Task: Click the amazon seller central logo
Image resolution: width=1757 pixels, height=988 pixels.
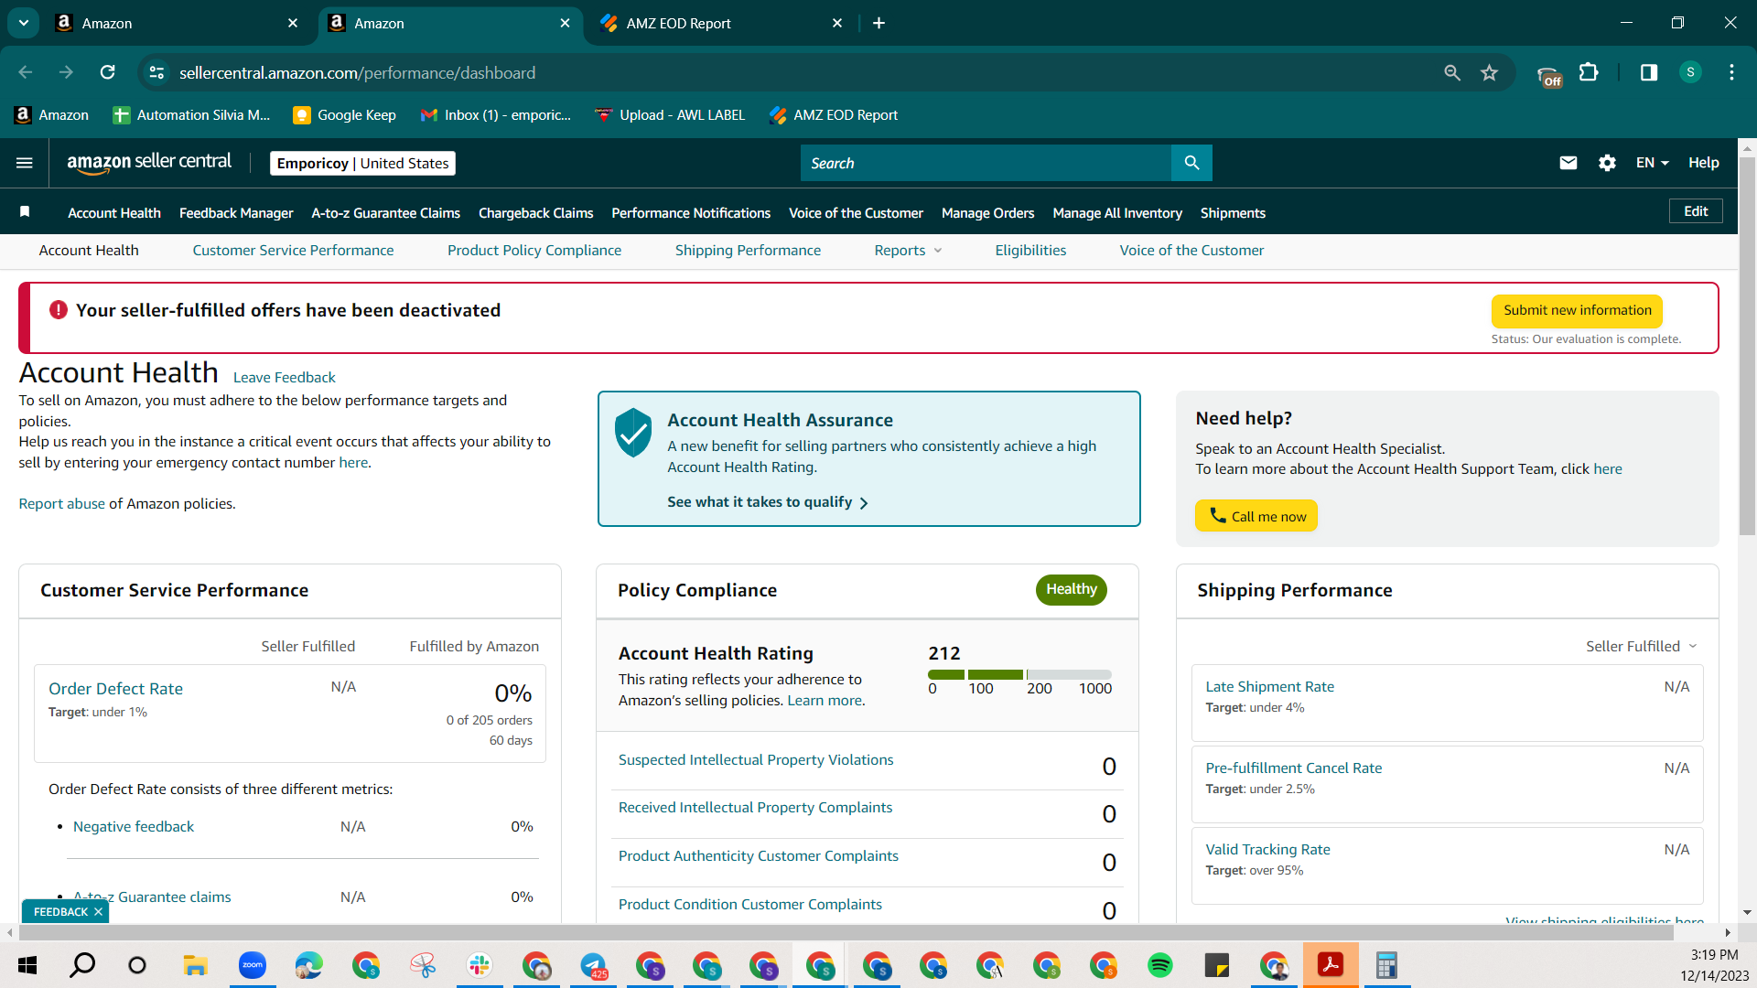Action: pos(149,163)
